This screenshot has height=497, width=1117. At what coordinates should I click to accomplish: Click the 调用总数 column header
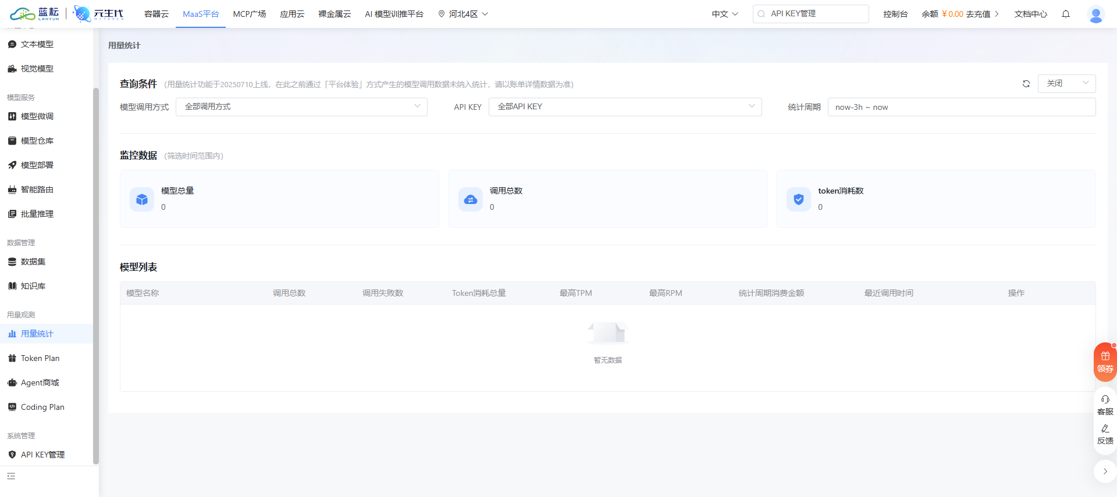(289, 293)
